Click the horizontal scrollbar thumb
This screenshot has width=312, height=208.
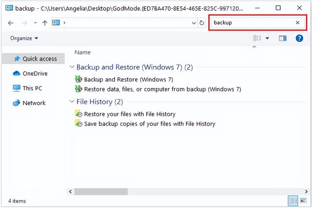pos(101,191)
